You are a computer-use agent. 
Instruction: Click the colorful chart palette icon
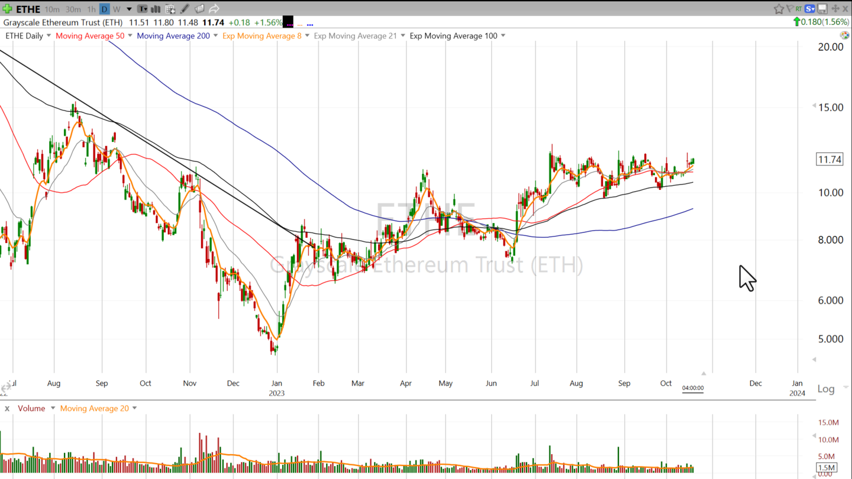click(x=844, y=35)
